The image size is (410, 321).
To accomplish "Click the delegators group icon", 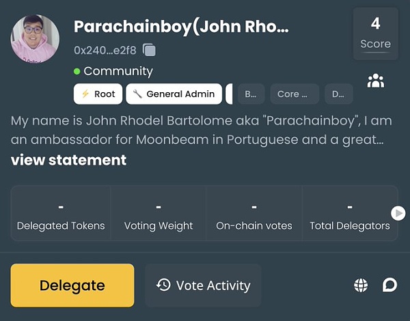I will pos(375,81).
